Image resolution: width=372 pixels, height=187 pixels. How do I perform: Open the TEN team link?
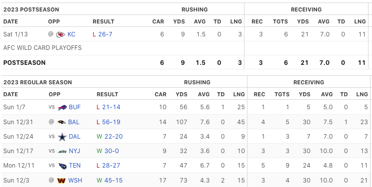pyautogui.click(x=74, y=166)
